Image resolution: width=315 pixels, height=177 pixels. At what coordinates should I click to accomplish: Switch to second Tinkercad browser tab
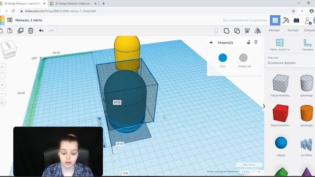73,3
